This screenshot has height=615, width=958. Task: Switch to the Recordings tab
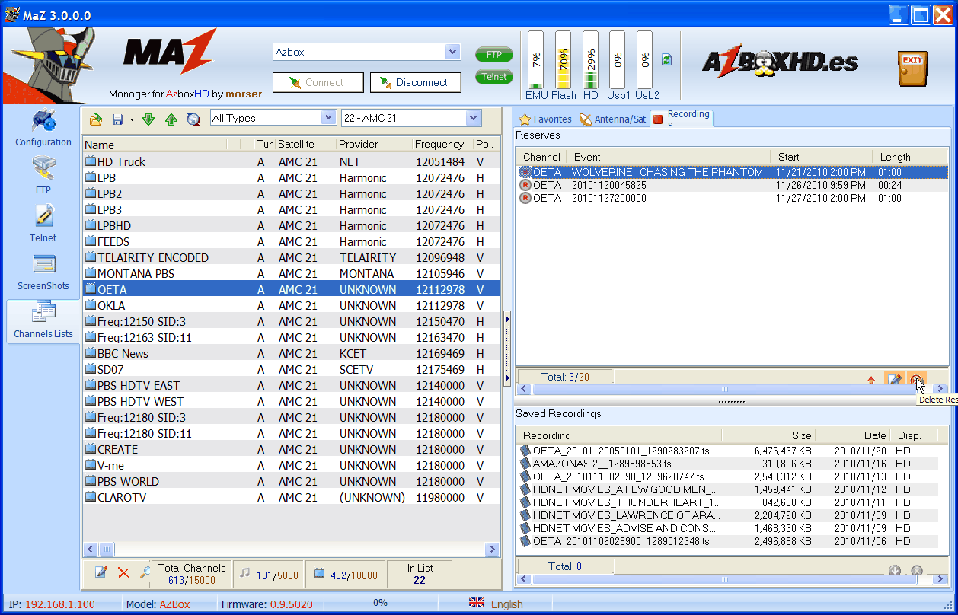(682, 118)
